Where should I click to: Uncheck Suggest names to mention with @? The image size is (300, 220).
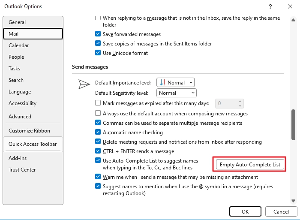(98, 186)
